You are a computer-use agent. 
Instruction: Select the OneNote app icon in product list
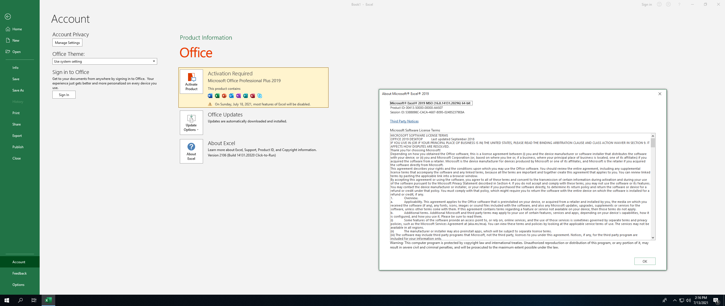point(238,96)
